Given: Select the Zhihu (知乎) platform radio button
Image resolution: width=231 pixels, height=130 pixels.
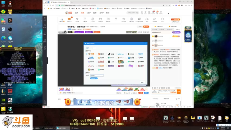Looking at the screenshot, I should [136, 54].
